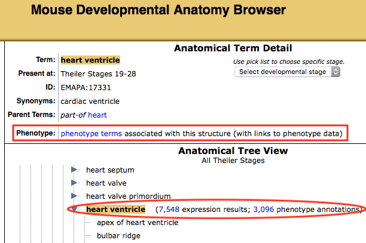Select 'heart septum' in the tree
This screenshot has height=243, width=366.
[x=110, y=170]
